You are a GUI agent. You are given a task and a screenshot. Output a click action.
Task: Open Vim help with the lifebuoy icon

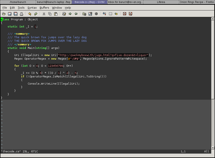point(125,14)
